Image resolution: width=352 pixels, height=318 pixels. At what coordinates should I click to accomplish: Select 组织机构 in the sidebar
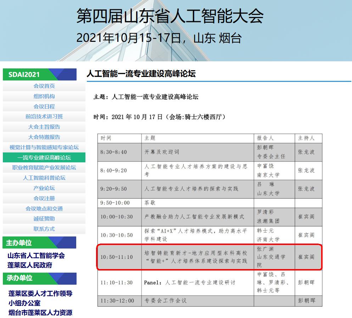point(44,96)
